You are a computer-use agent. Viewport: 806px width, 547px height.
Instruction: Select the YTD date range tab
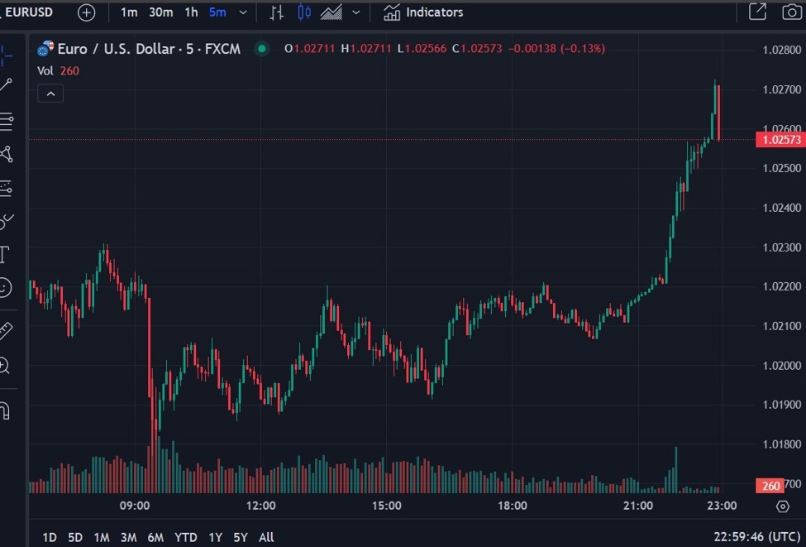coord(185,537)
